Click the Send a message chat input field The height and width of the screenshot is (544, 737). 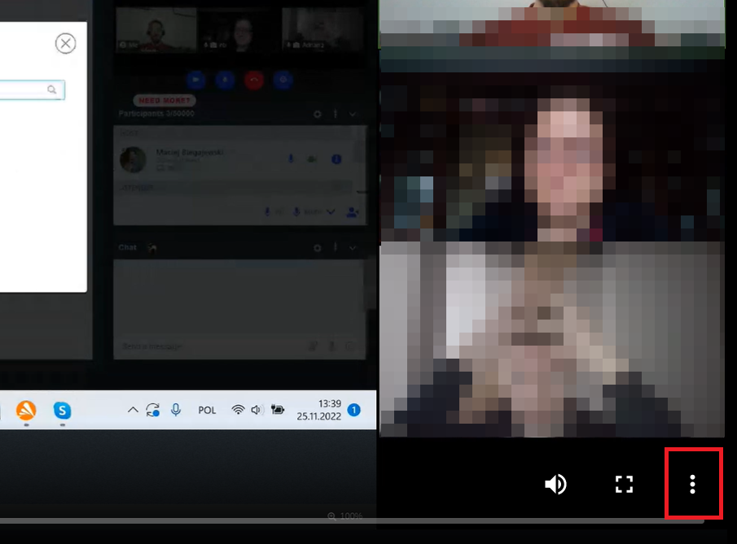(x=204, y=346)
